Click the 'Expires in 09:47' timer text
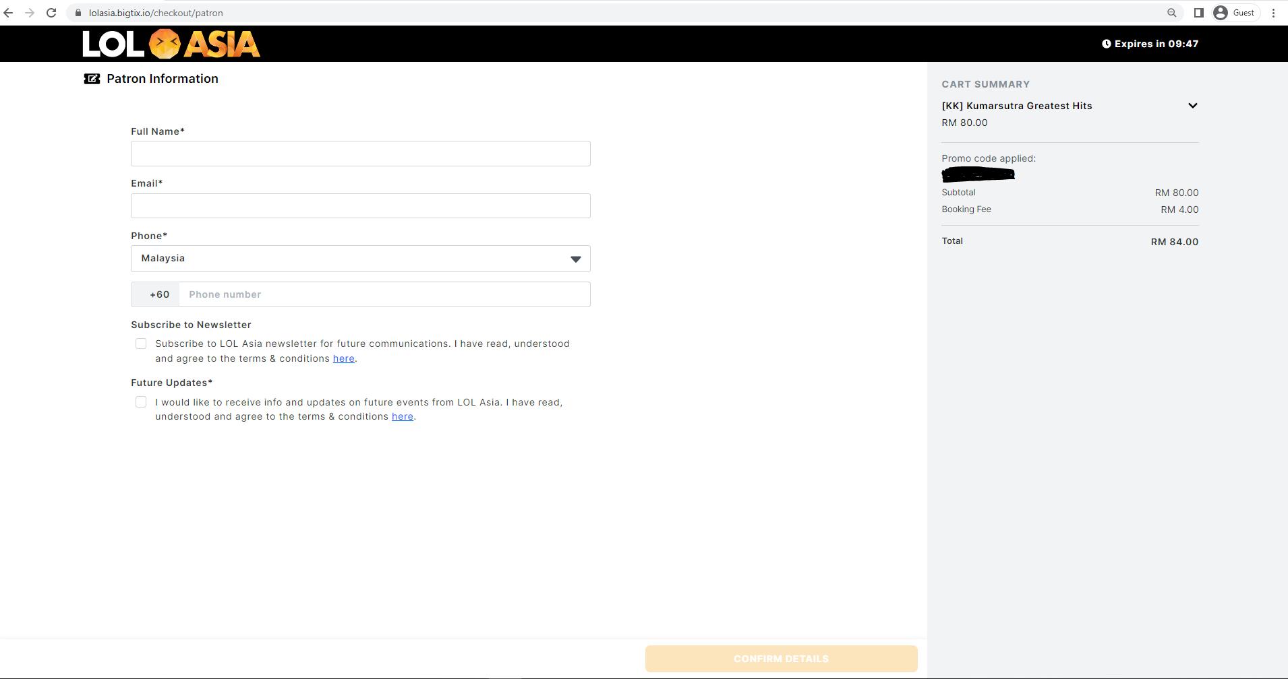Image resolution: width=1288 pixels, height=679 pixels. pyautogui.click(x=1157, y=44)
